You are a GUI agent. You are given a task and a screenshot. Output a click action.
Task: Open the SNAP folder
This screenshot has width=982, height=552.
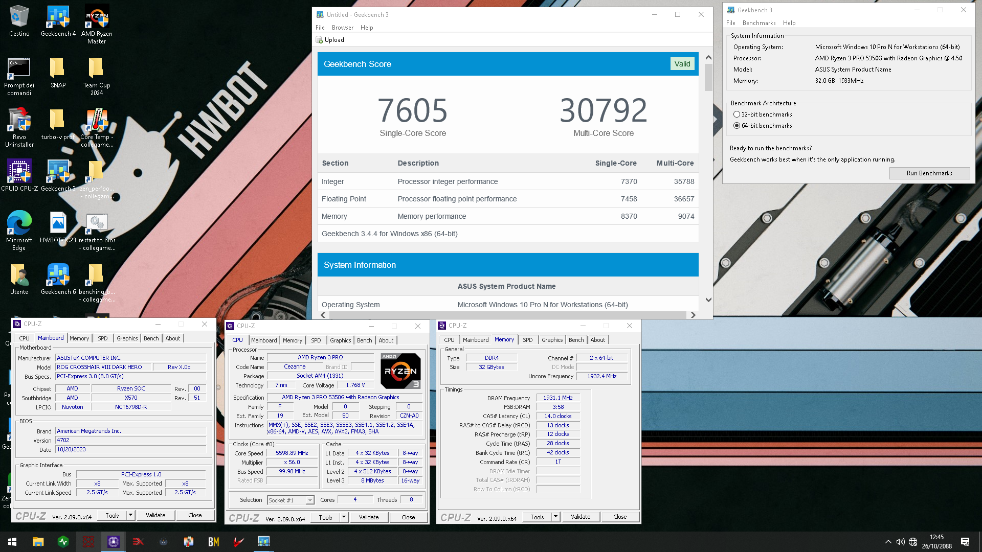(58, 73)
